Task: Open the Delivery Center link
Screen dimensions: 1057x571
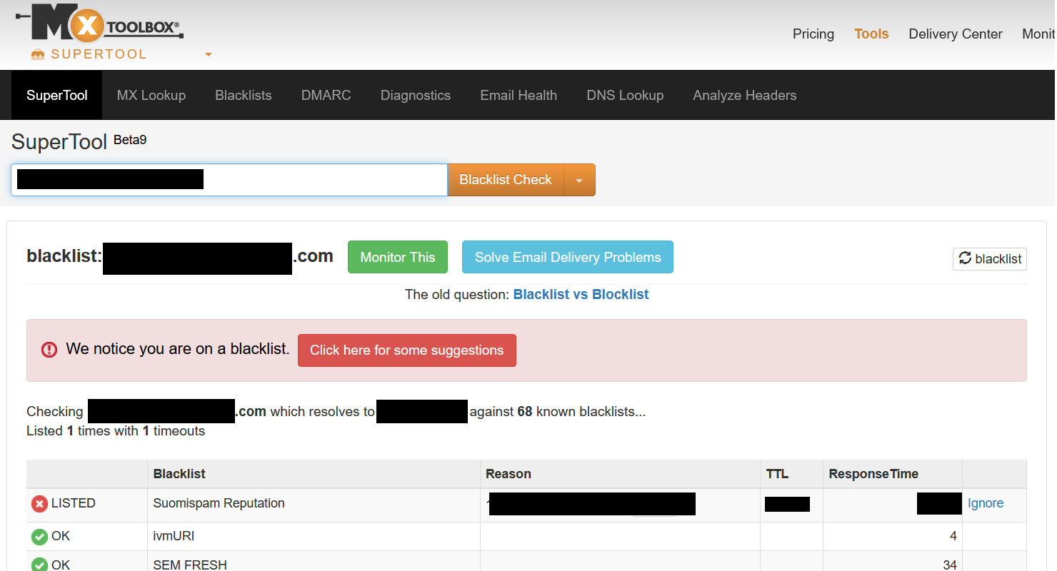Action: pyautogui.click(x=956, y=34)
